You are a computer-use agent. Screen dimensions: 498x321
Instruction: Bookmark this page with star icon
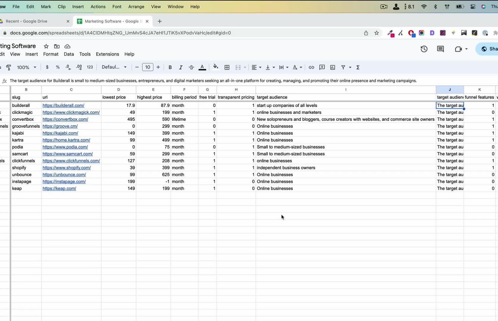(x=377, y=33)
